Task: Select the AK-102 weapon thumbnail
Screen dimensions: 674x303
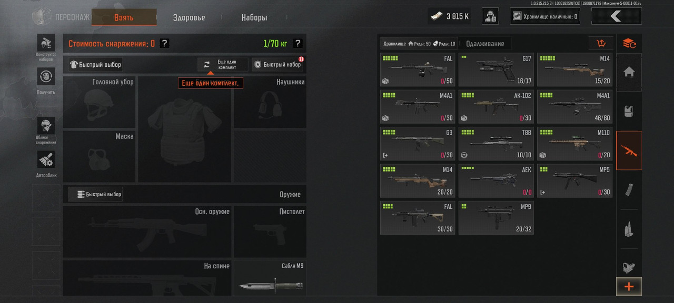Action: pyautogui.click(x=496, y=107)
